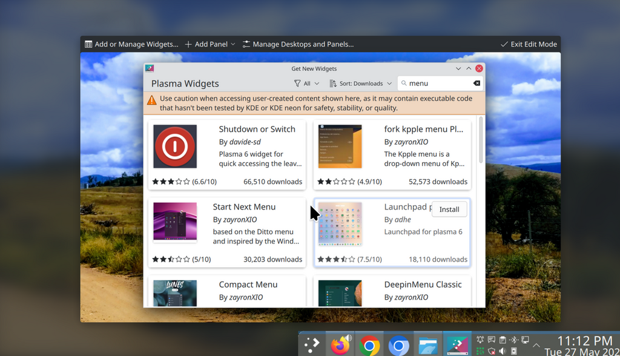Click author davide-sd
Screen dimensions: 620x356
(245, 142)
